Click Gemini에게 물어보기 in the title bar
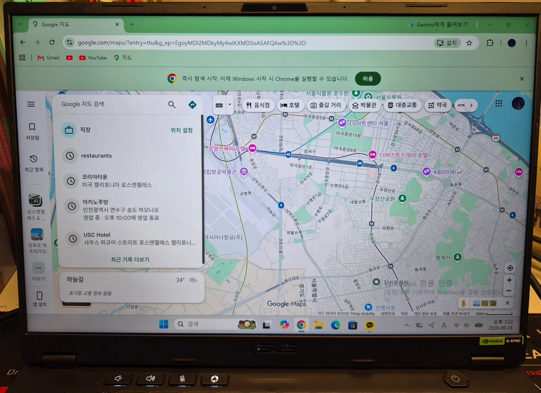 438,25
